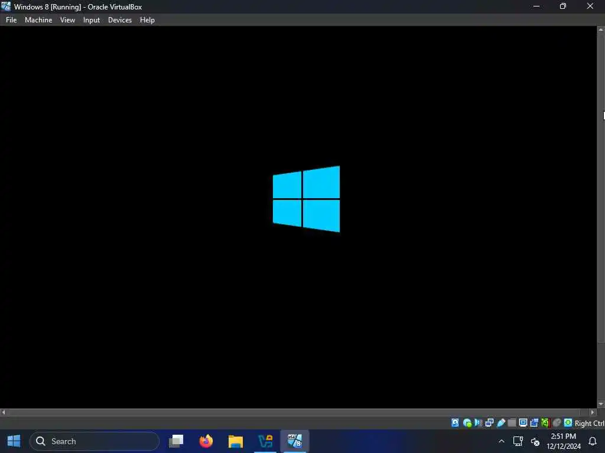This screenshot has height=453, width=605.
Task: Click the CPU virtualization status icon
Action: (x=545, y=423)
